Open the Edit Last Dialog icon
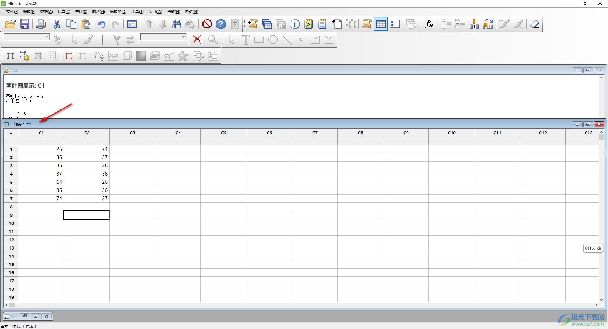The image size is (608, 329). point(132,24)
